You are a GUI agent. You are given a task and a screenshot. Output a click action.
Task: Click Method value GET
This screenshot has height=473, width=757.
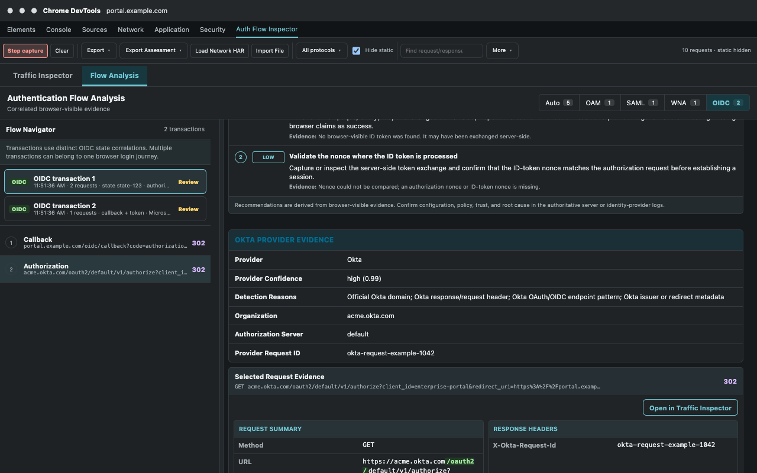368,445
